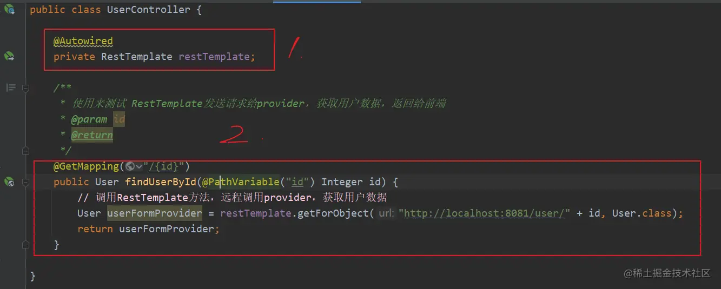Click the Chinese comment line above getForObject
Screen dimensions: 721x289
click(x=232, y=198)
